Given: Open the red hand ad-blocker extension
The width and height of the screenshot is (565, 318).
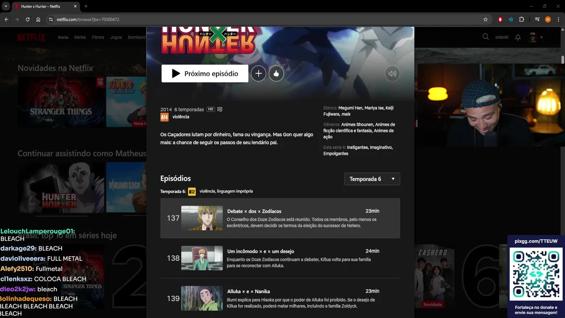Looking at the screenshot, I should pos(500,19).
